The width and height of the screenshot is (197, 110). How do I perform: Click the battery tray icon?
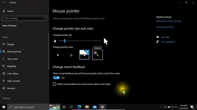(x=169, y=107)
